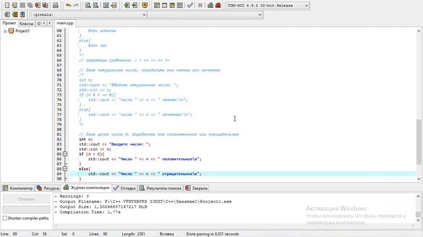Create a new source file via toolbar icon
Screen dimensions: 423x237
7,5
